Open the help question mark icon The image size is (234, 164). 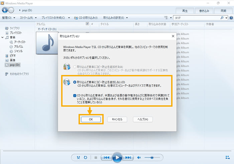231,18
